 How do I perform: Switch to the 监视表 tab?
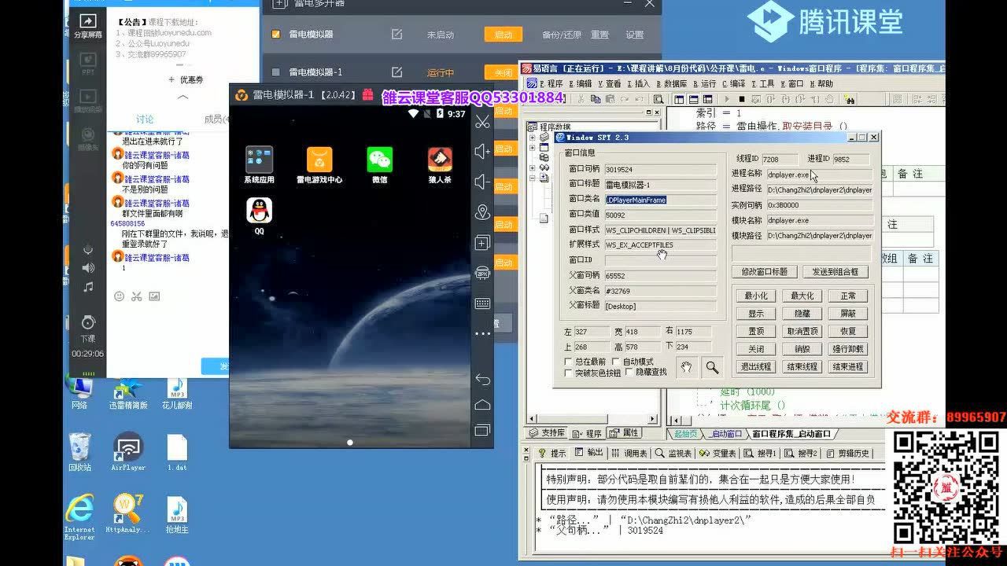(x=674, y=453)
